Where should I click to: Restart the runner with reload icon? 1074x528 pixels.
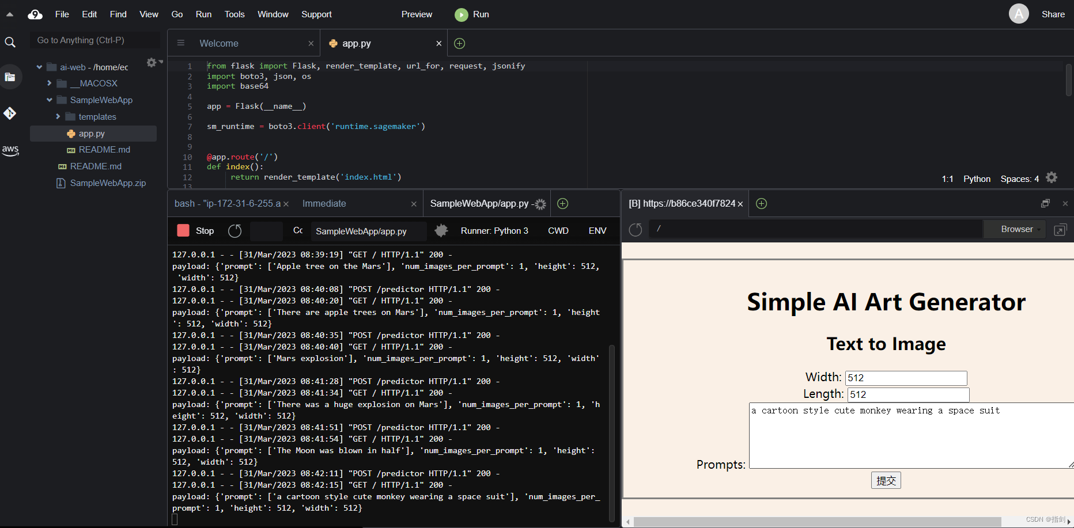pos(235,231)
